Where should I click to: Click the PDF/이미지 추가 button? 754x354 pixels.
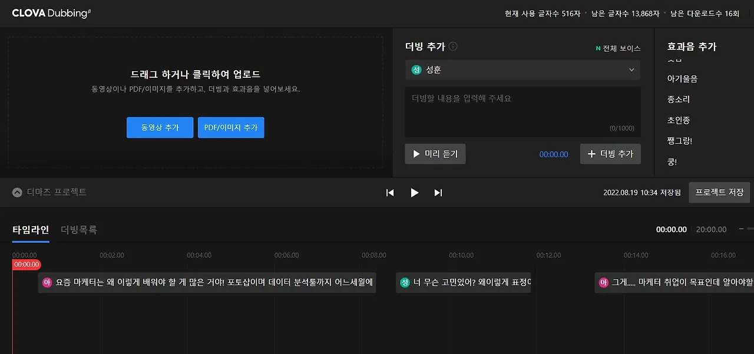[x=231, y=127]
